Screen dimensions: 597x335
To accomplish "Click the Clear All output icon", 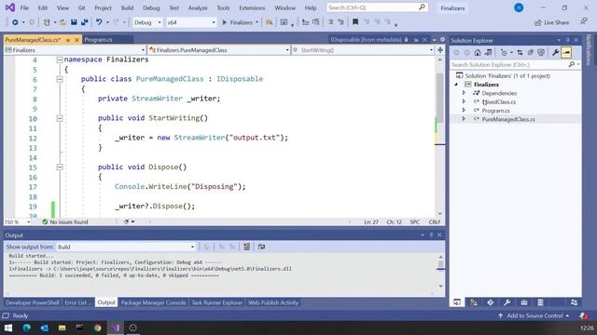I will tap(246, 247).
